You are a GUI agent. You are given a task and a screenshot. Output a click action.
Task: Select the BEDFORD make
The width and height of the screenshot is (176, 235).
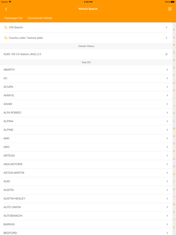(x=86, y=232)
